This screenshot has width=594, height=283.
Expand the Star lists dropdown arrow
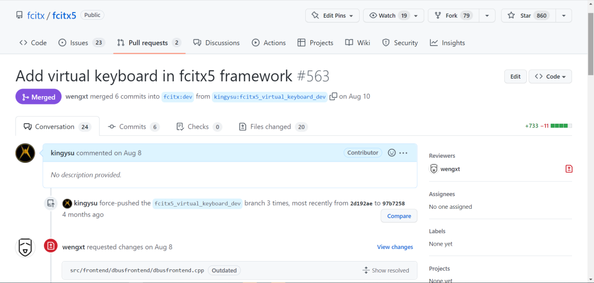click(564, 15)
